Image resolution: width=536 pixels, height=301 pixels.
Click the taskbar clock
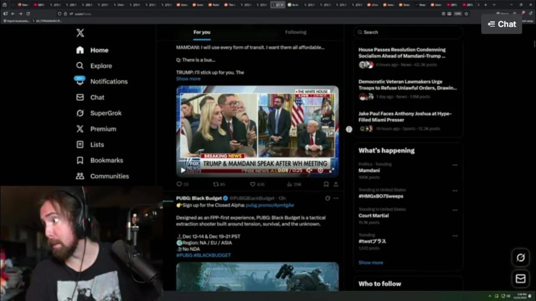tap(519, 296)
